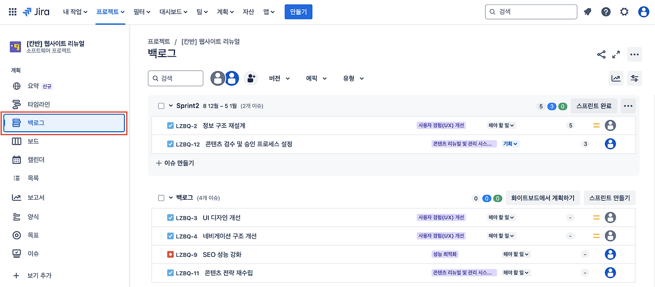This screenshot has width=655, height=287.
Task: Click the assignee avatar on LZBQ-3
Action: click(610, 218)
